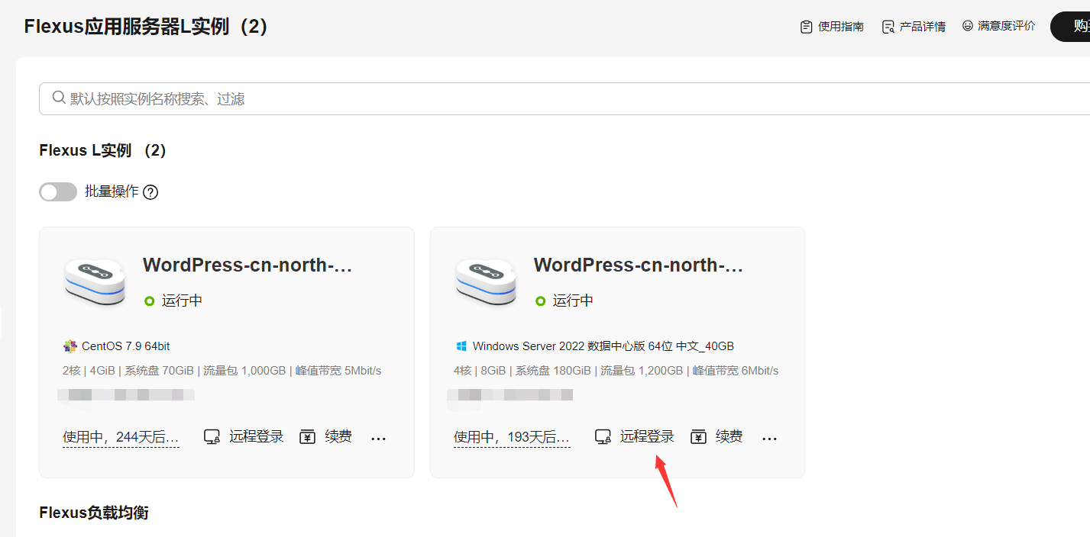
Task: Click the Flexus应用服务器L实例 page title
Action: point(146,27)
